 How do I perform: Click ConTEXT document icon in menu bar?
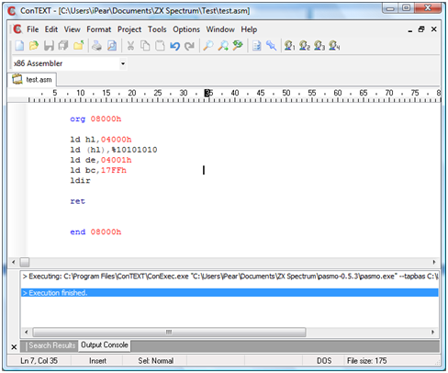pos(17,29)
